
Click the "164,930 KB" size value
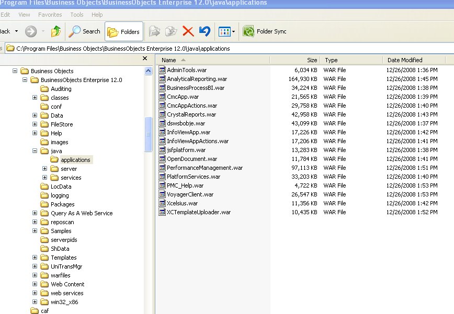click(303, 79)
